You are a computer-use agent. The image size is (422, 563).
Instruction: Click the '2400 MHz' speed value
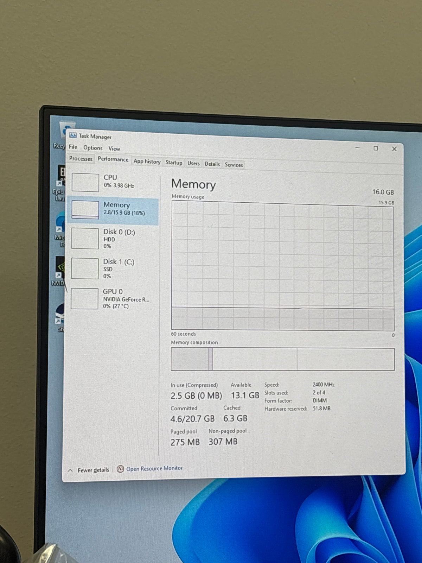(x=324, y=385)
